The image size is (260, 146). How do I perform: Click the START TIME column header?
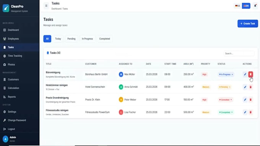(x=170, y=64)
